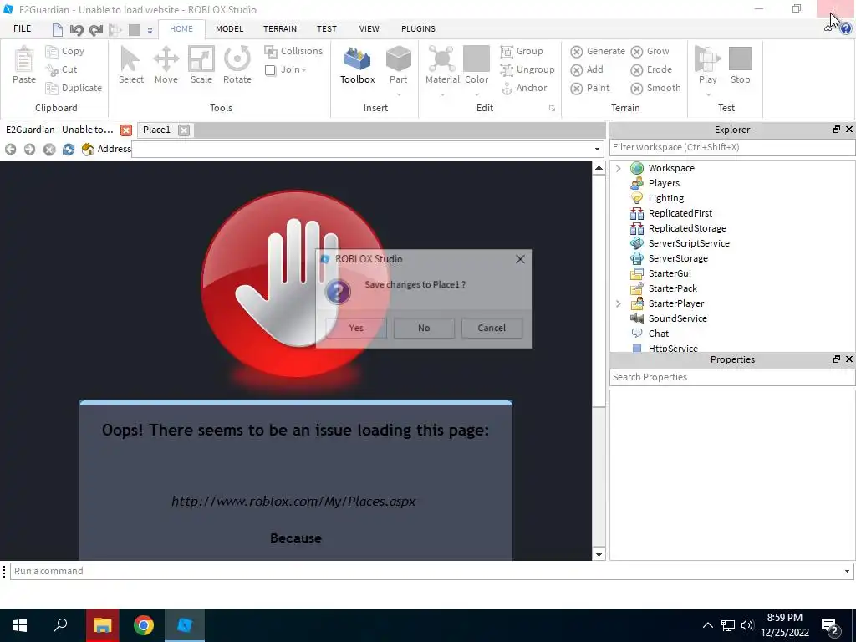The image size is (856, 642).
Task: Switch to the TERRAIN ribbon tab
Action: [x=280, y=29]
